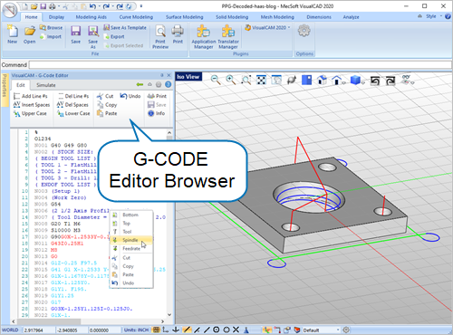The image size is (453, 335).
Task: Click Del Line #s in editor toolbar
Action: coord(73,96)
